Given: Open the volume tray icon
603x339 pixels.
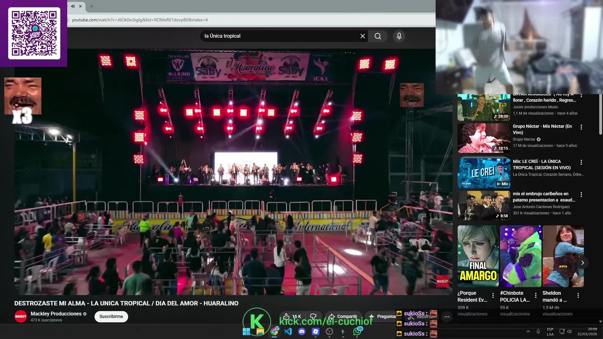Looking at the screenshot, I should (570, 331).
